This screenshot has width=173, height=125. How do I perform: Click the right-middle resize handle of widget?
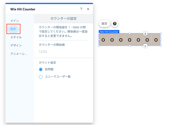pyautogui.click(x=161, y=40)
